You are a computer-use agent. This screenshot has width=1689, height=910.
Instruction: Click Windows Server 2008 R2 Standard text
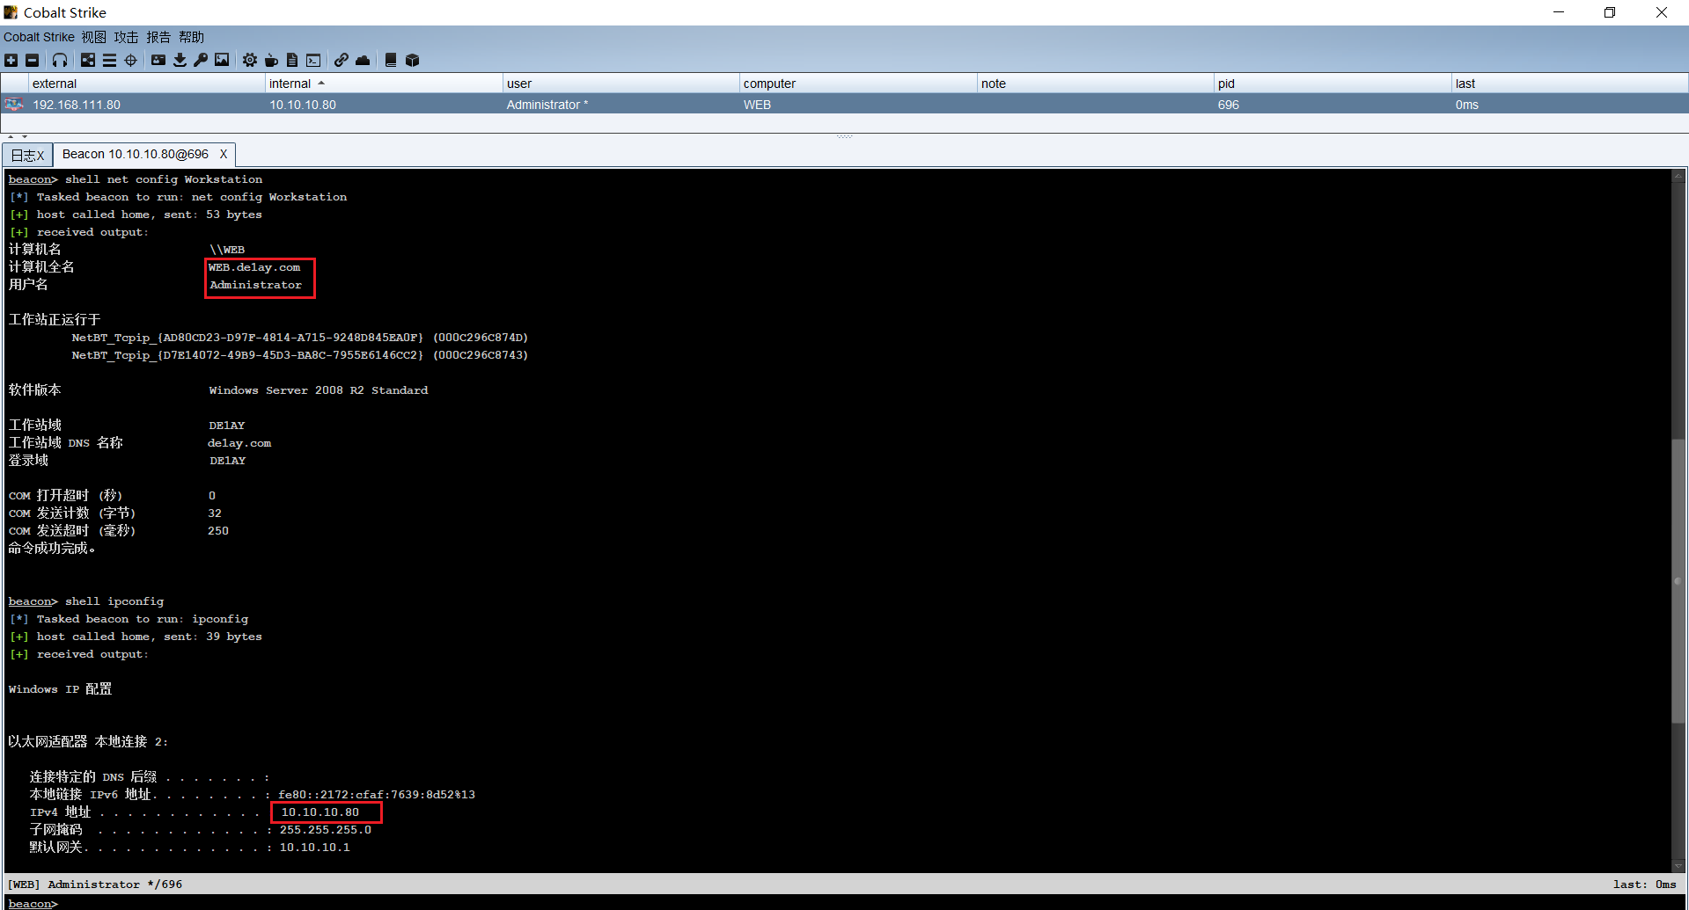coord(319,390)
